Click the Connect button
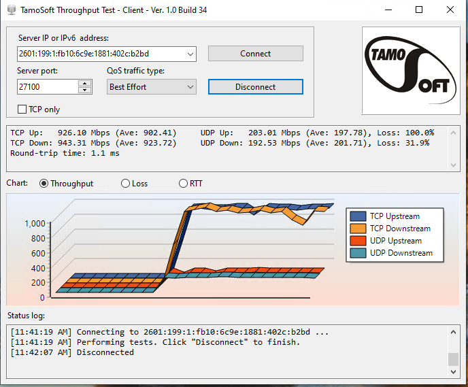 coord(256,54)
